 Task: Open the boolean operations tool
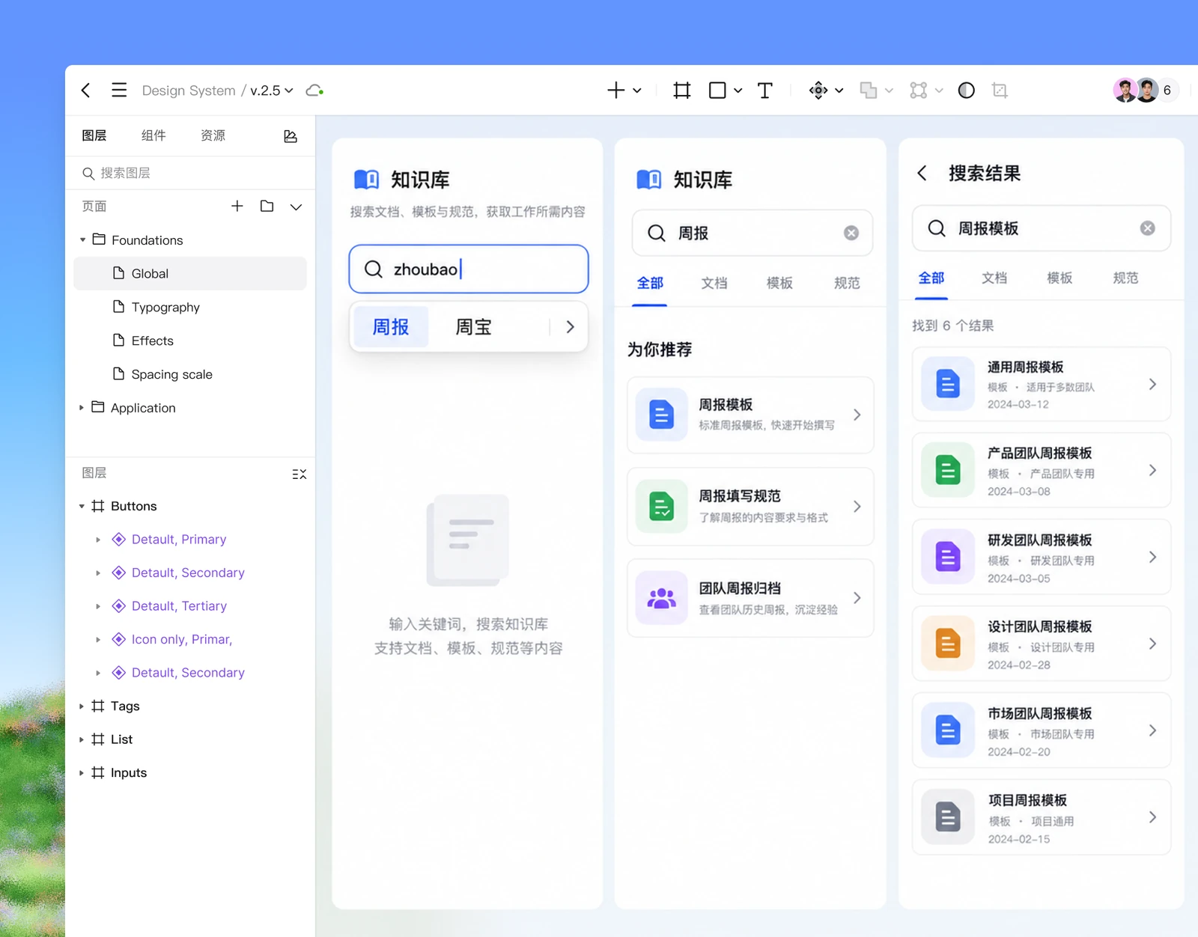coord(869,91)
